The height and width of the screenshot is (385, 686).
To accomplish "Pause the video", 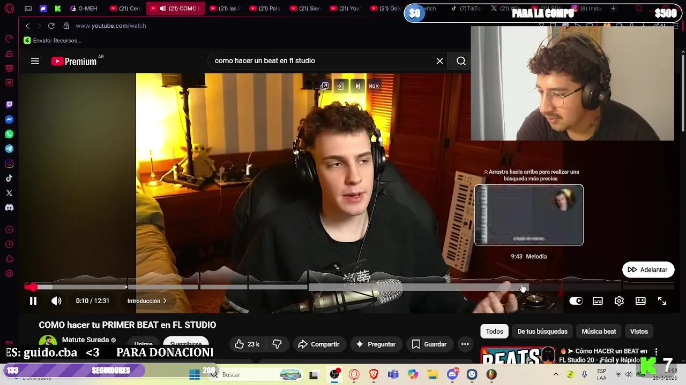I will point(33,301).
